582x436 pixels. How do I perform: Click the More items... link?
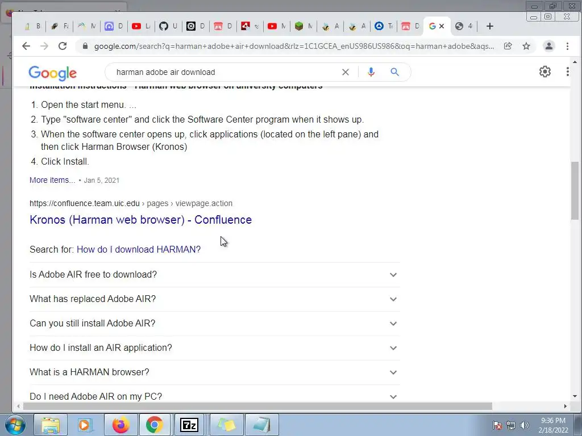(x=52, y=180)
